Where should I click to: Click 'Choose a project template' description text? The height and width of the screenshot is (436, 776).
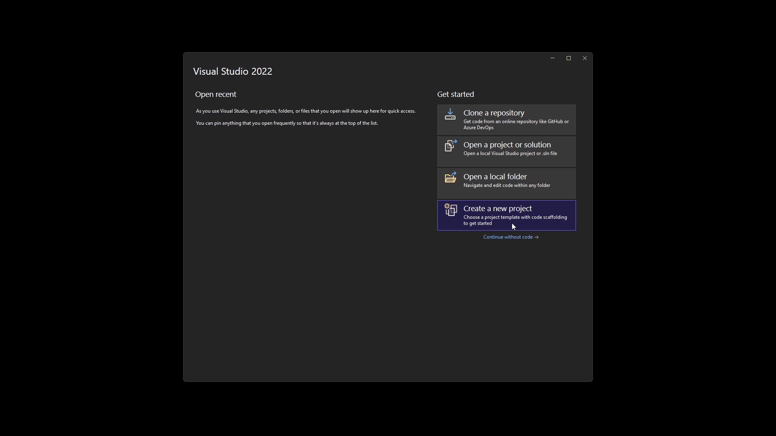515,220
